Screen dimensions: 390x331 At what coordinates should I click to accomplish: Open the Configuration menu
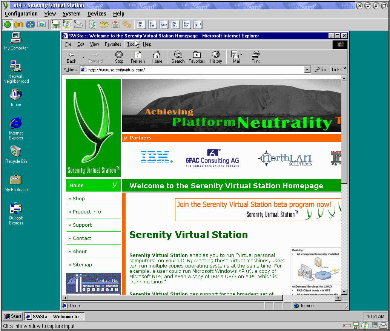(21, 14)
